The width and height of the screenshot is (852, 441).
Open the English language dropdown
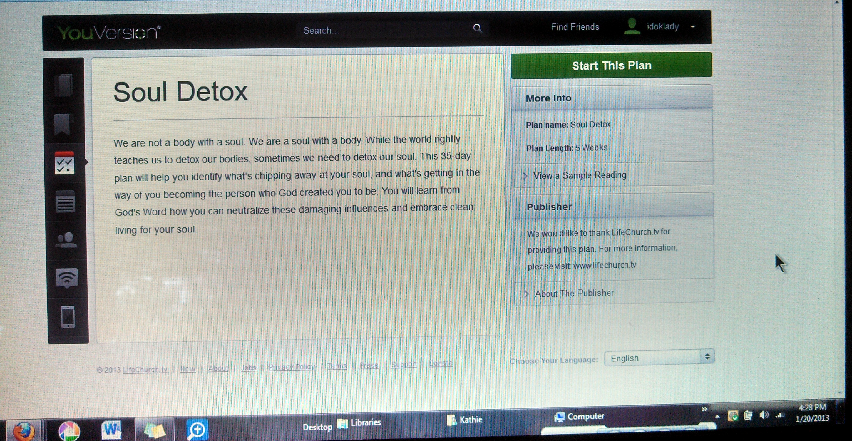pyautogui.click(x=659, y=358)
